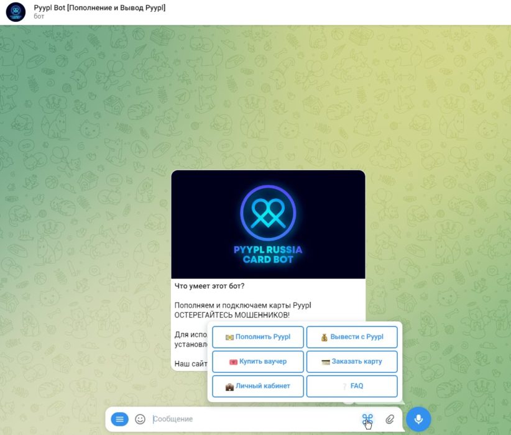The image size is (511, 435).
Task: Click the paperclip attach file icon
Action: (x=390, y=419)
